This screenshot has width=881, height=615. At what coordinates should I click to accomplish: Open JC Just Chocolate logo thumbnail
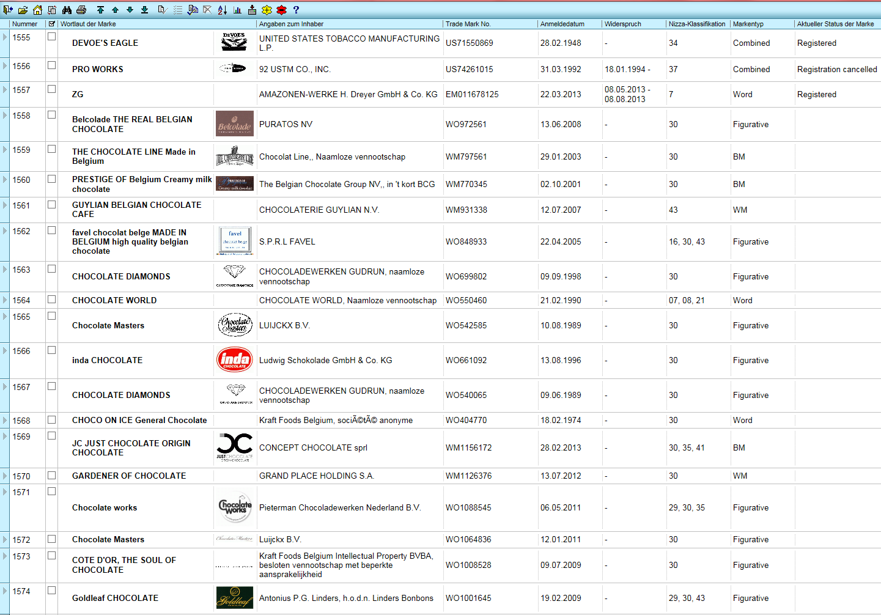(235, 447)
